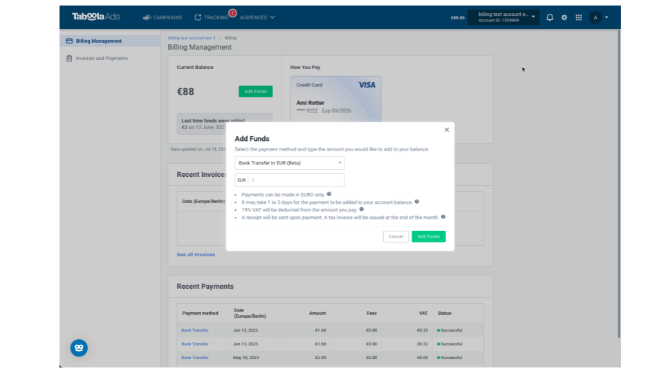The width and height of the screenshot is (664, 373).
Task: Click the Tracking icon in navbar
Action: 198,17
